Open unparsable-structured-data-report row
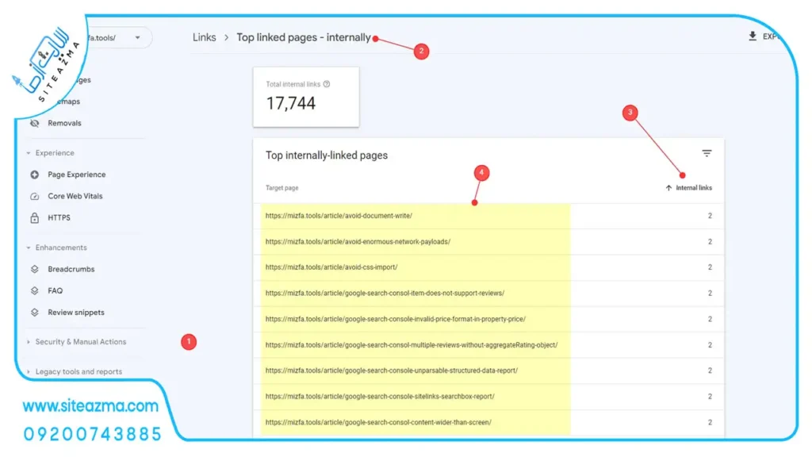The image size is (812, 457). (488, 371)
